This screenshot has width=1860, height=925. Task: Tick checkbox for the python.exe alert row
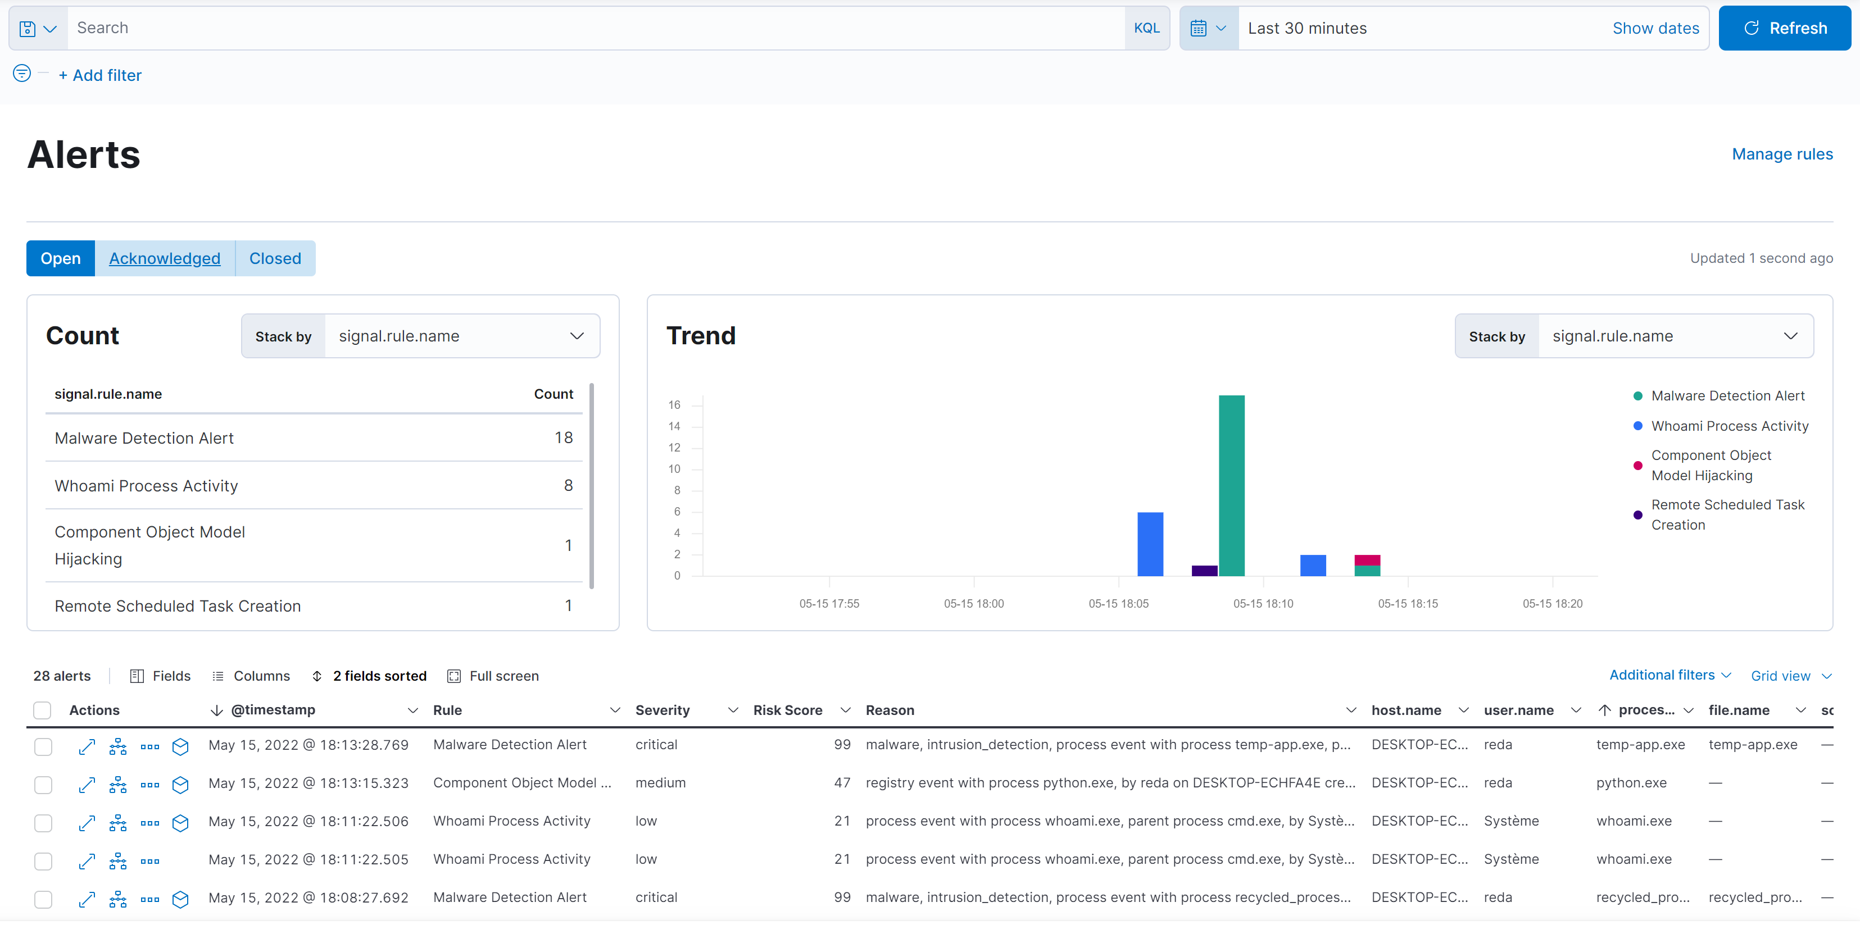click(x=43, y=785)
